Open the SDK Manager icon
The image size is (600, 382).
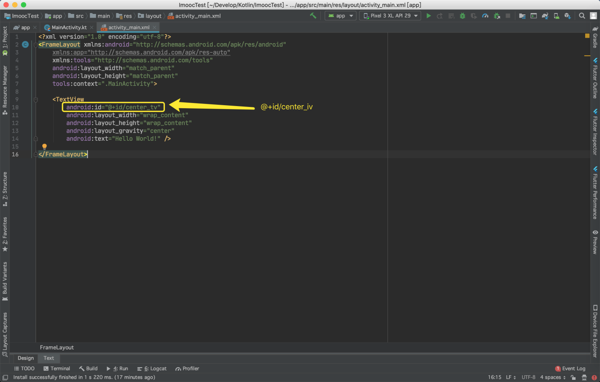click(x=567, y=16)
